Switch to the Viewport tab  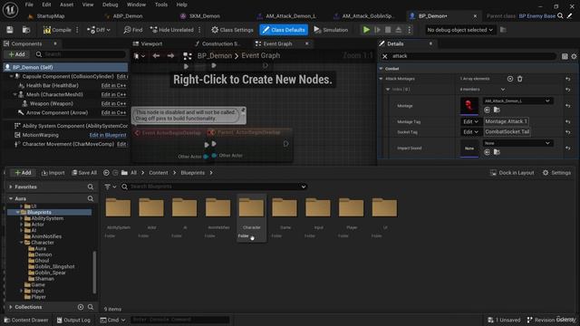[x=148, y=43]
